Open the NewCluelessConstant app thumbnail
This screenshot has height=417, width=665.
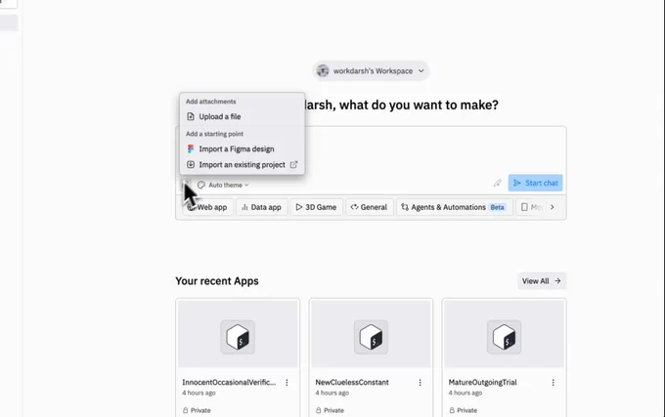[371, 334]
